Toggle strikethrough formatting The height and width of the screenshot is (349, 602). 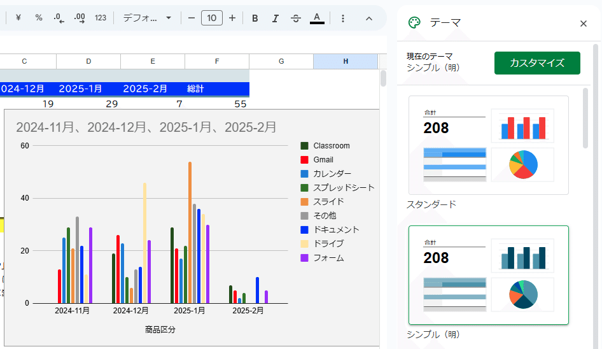[x=296, y=18]
